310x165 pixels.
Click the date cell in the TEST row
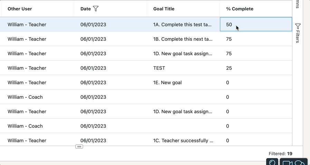(x=93, y=68)
